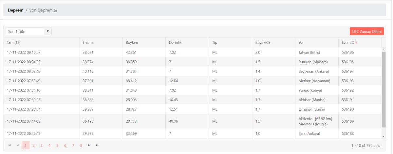Sort table by Büyüklük column
The width and height of the screenshot is (393, 154).
263,43
